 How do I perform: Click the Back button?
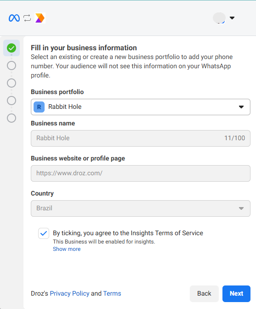(x=204, y=294)
